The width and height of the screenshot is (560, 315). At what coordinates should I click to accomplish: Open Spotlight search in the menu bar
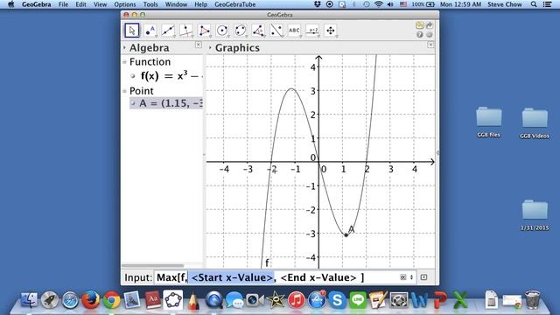[x=534, y=4]
